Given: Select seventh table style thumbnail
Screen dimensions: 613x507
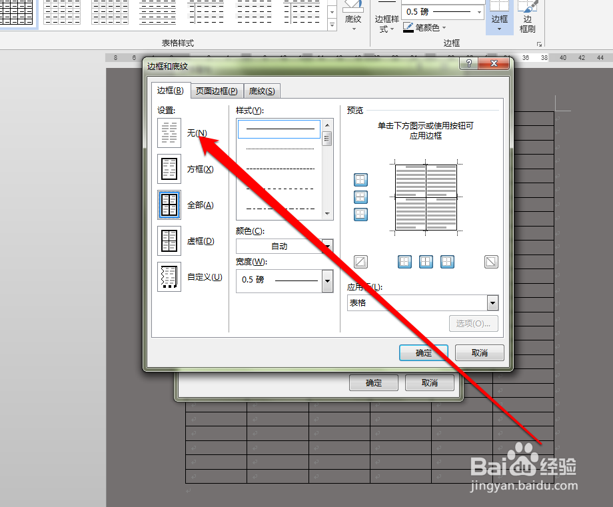Looking at the screenshot, I should coord(303,12).
